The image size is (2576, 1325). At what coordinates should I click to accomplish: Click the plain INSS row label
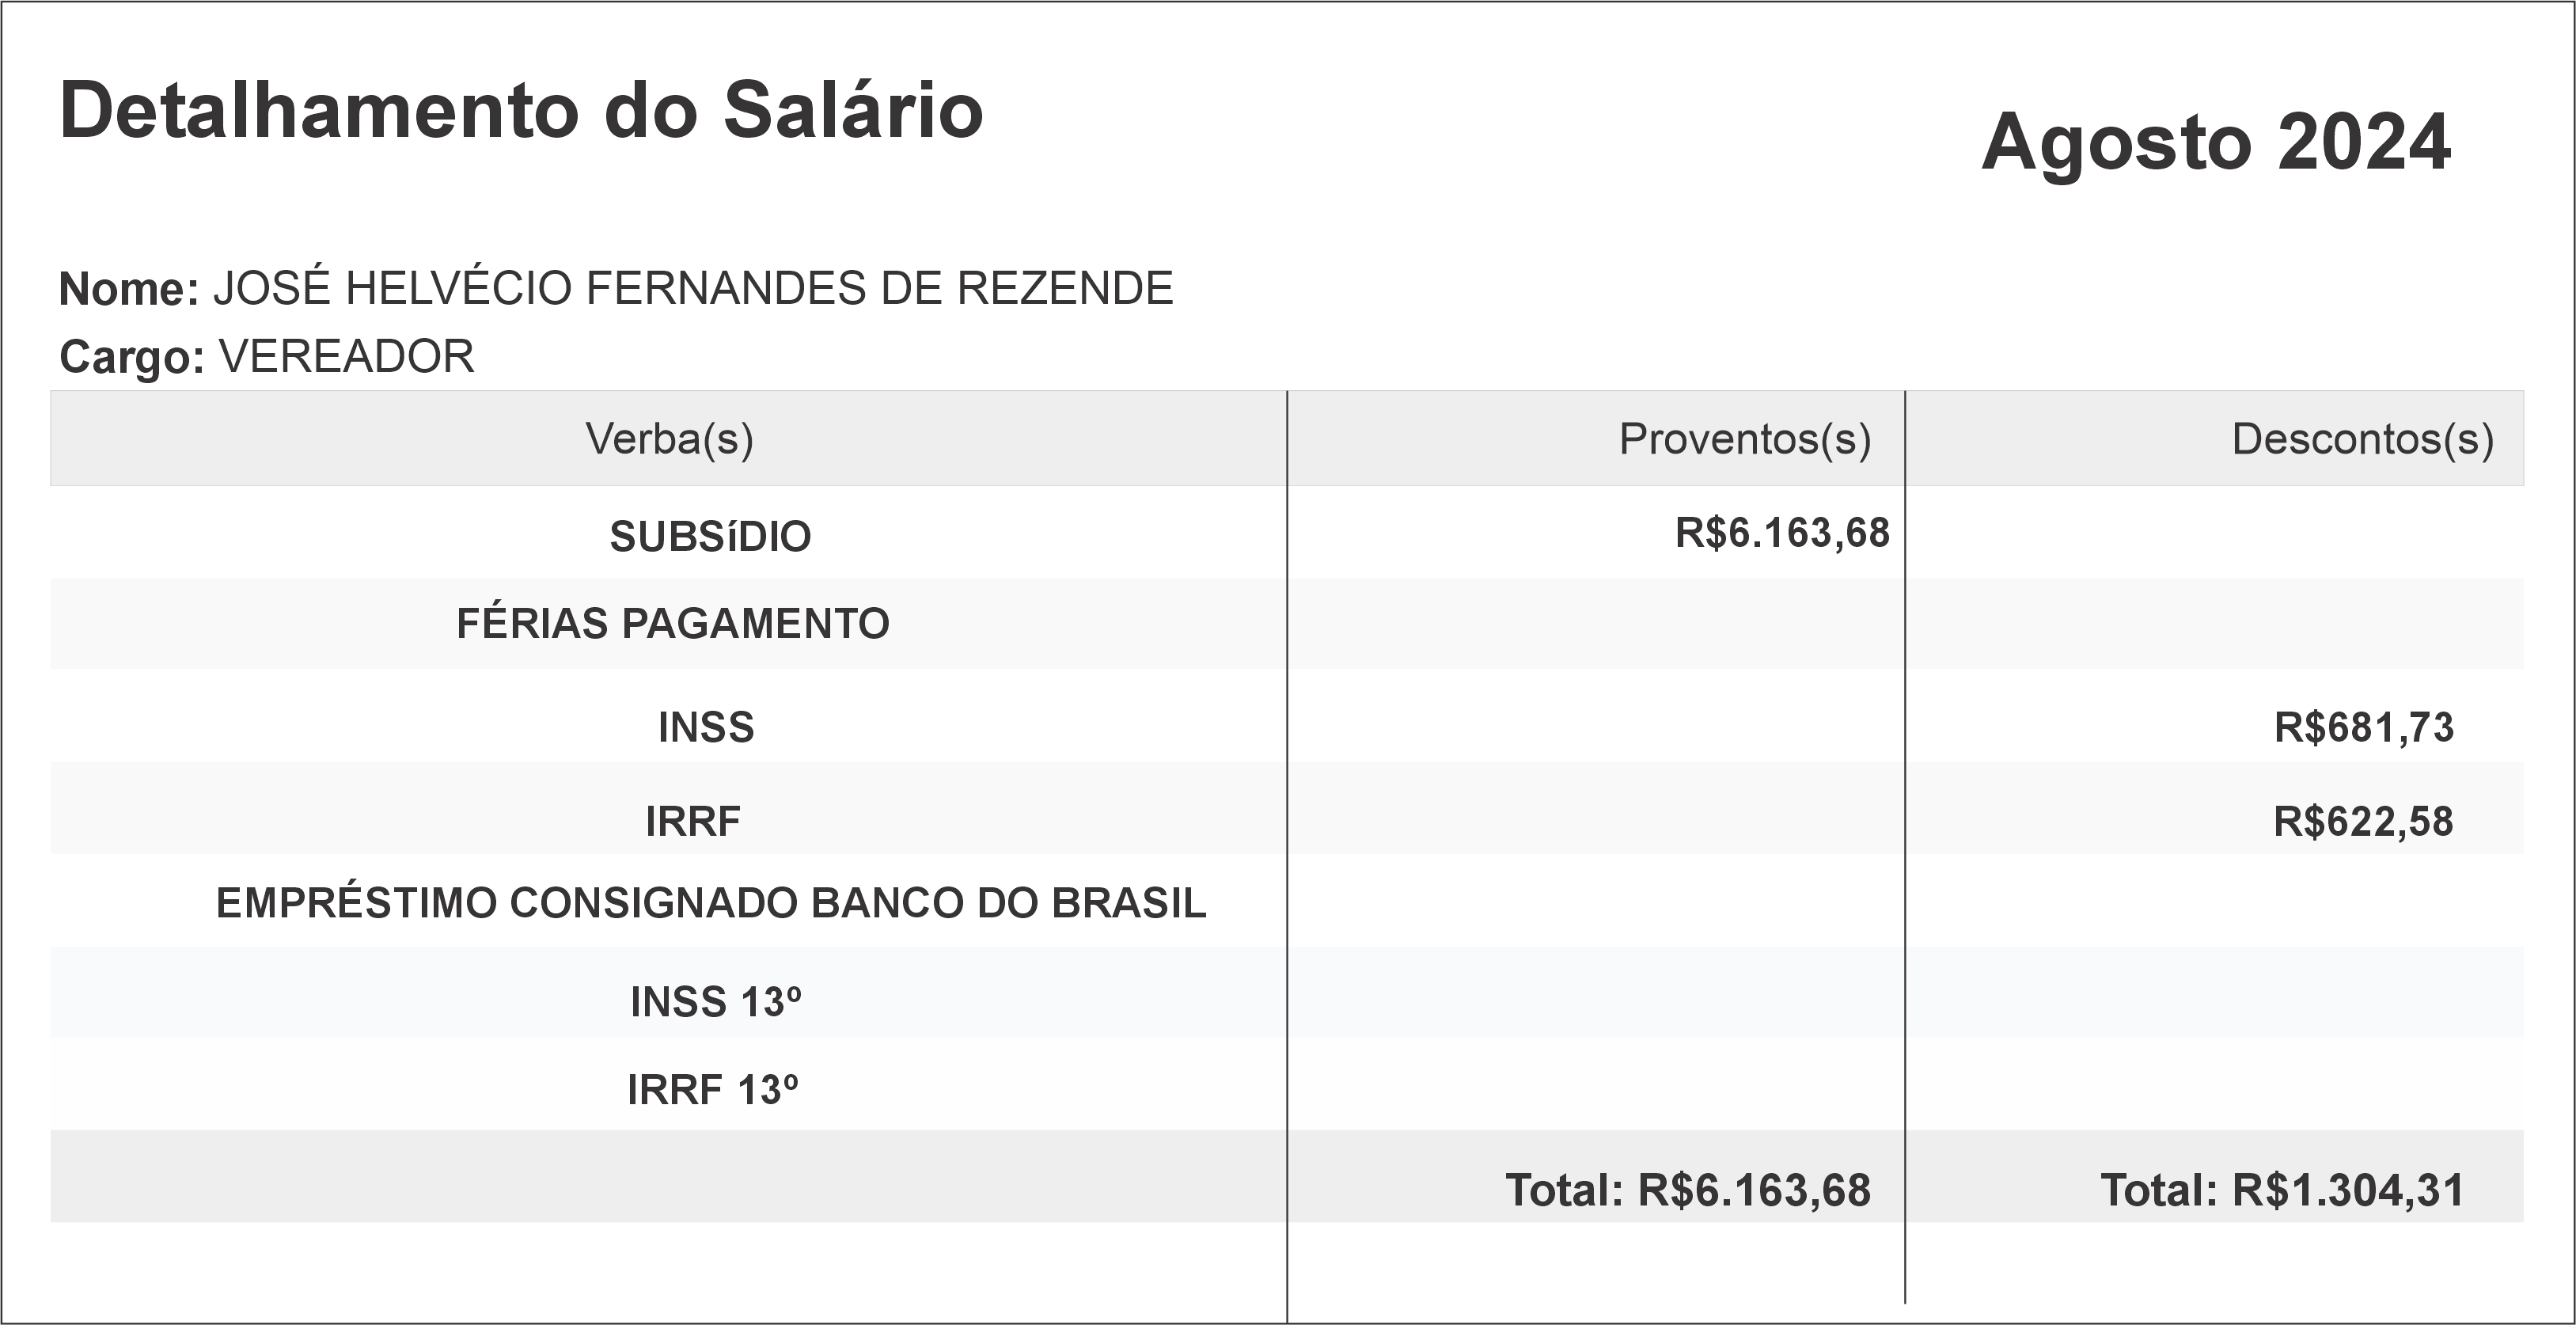pyautogui.click(x=706, y=728)
